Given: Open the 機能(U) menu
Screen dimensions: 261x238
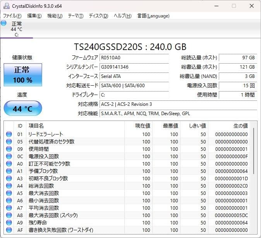Looking at the screenshot, I should pos(55,16).
